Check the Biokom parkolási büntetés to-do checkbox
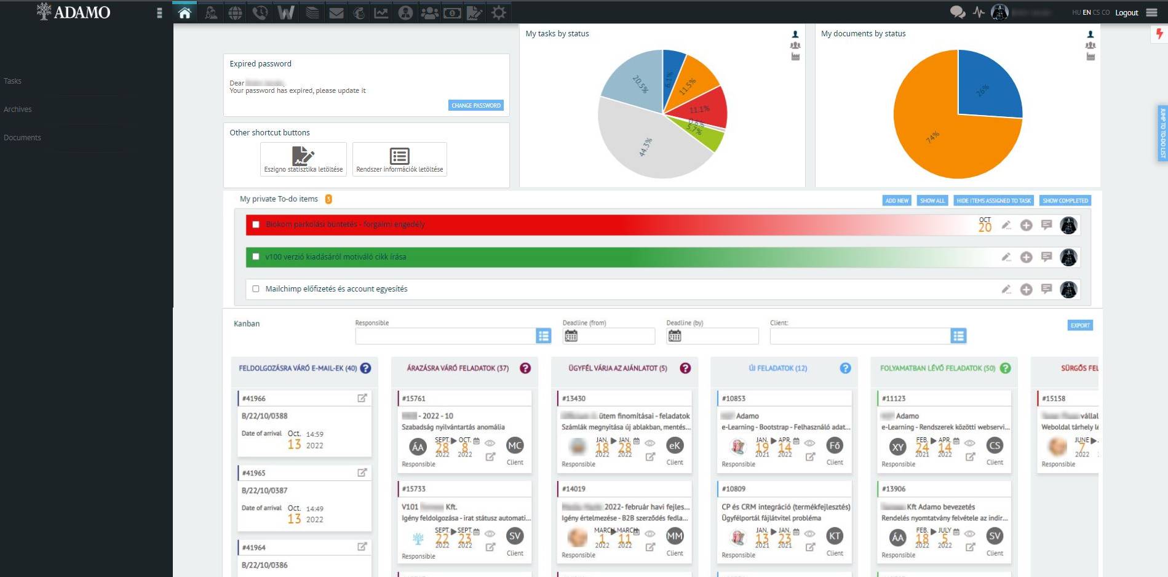The height and width of the screenshot is (577, 1168). click(x=256, y=225)
